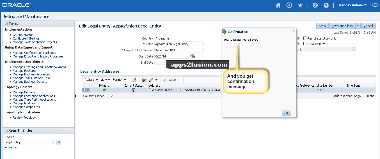Open the Review Topology link
380x159 pixels.
[24, 117]
